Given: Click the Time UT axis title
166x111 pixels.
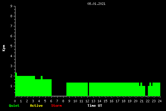Looking at the screenshot, I should (x=95, y=106).
